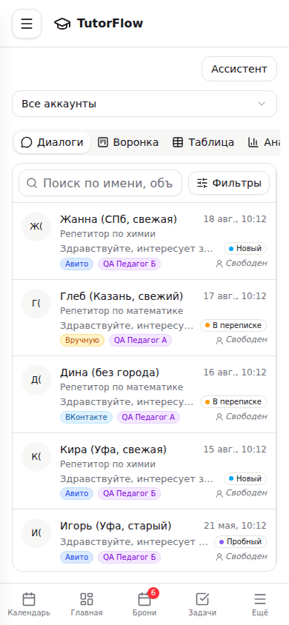Open the hamburger menu button
Image resolution: width=289 pixels, height=625 pixels.
pyautogui.click(x=27, y=24)
